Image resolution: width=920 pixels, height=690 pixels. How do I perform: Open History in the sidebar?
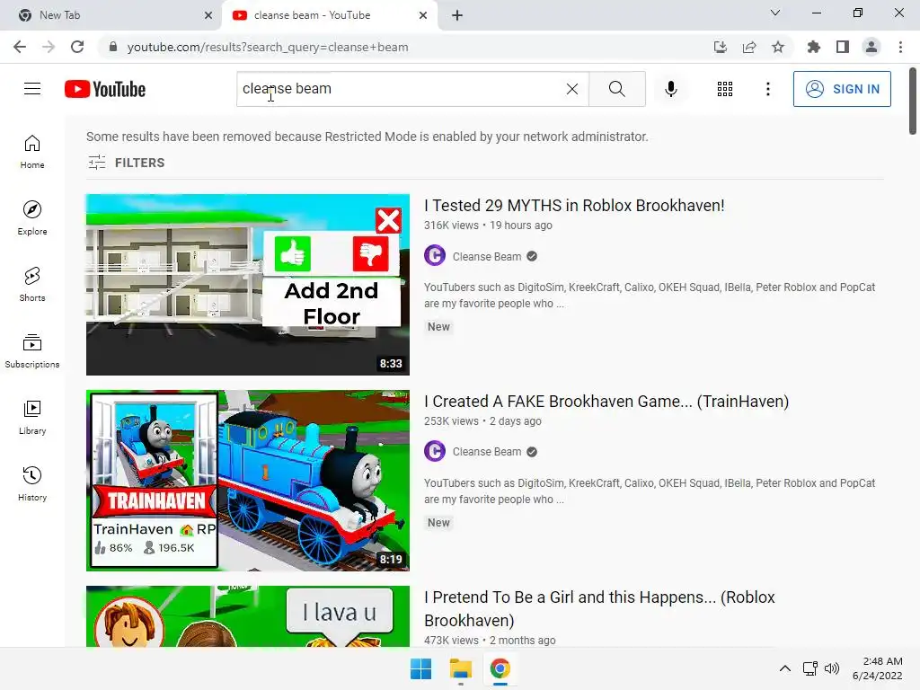pos(32,484)
